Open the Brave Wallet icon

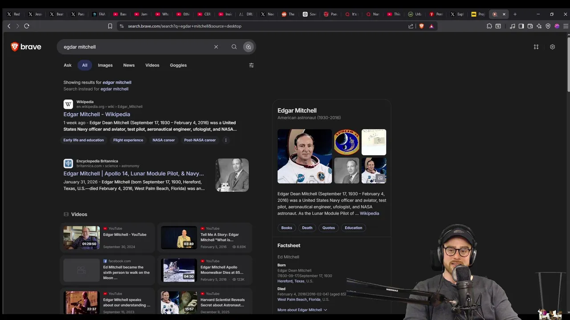click(530, 26)
